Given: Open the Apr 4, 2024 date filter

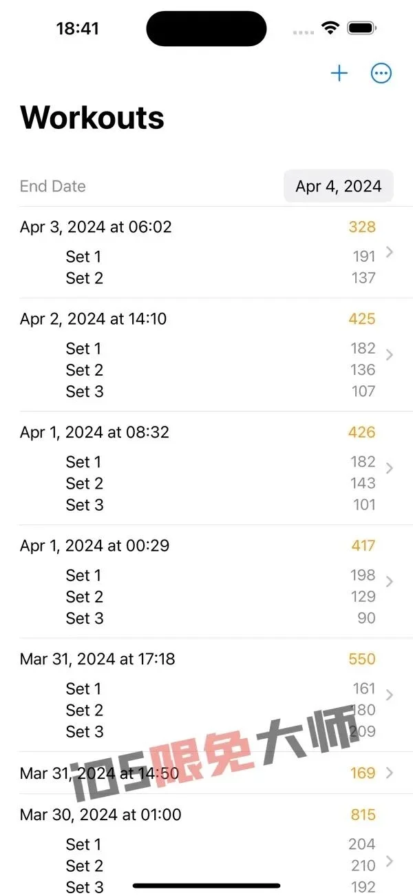Looking at the screenshot, I should point(338,186).
